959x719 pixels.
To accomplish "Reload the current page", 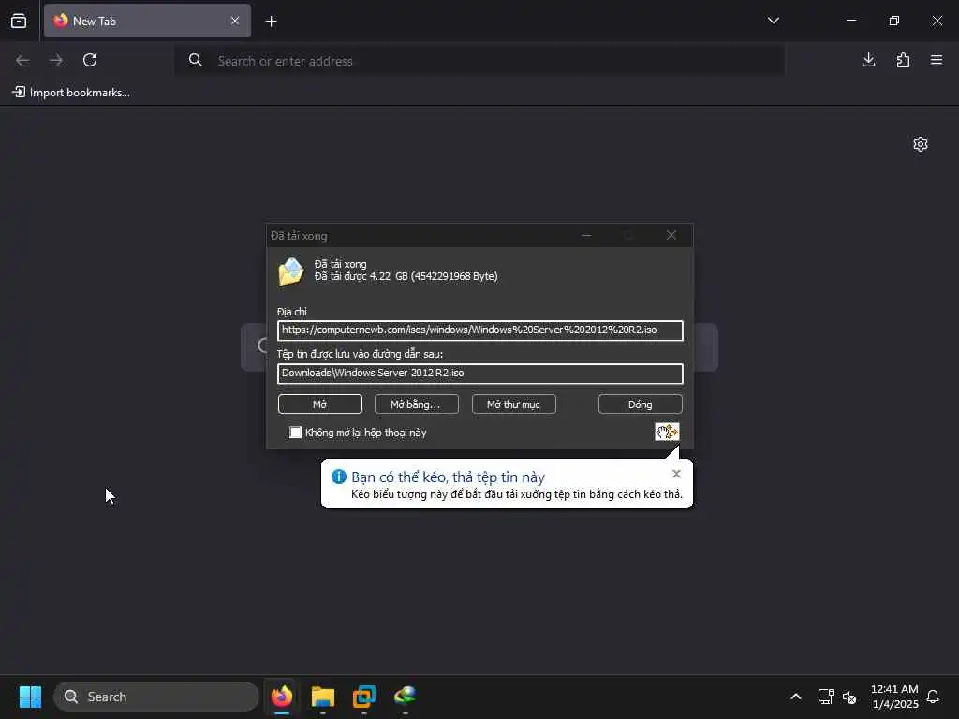I will click(x=90, y=60).
